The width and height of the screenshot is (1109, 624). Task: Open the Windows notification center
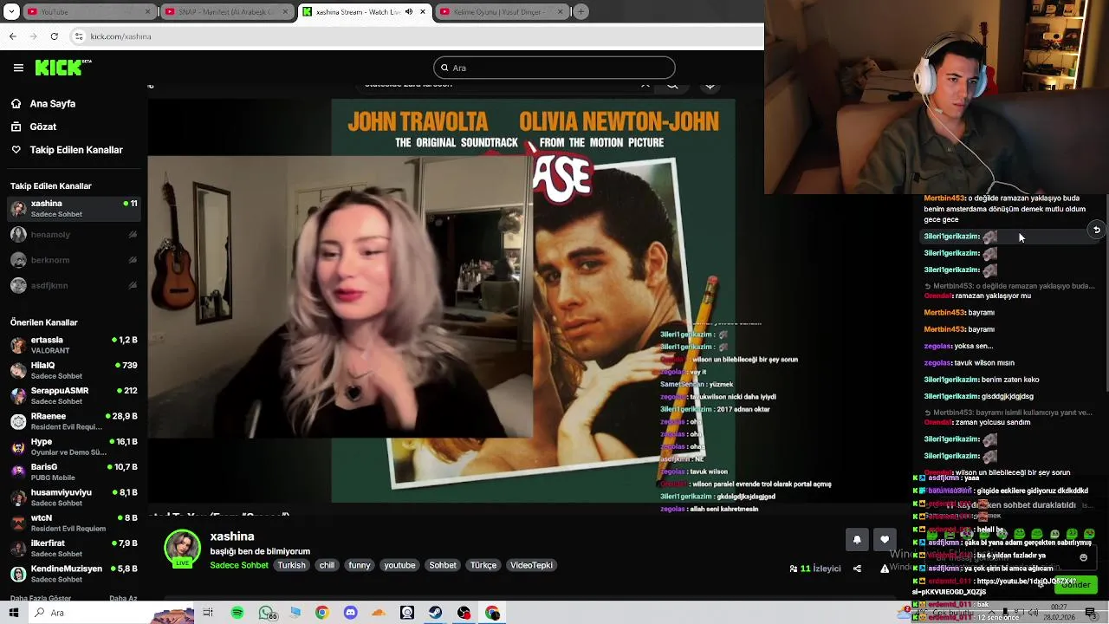(x=1090, y=613)
